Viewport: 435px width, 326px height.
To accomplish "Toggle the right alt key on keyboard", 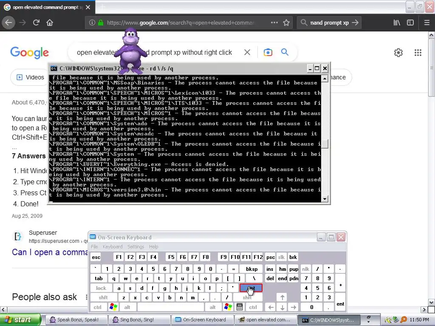I will [212, 307].
